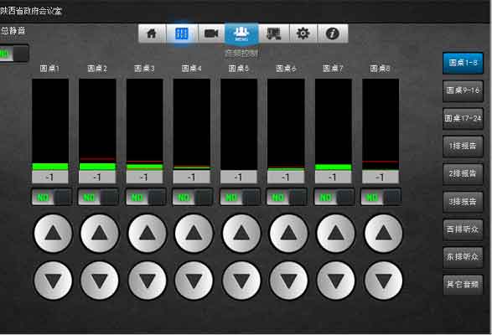Viewport: 492px width, 335px height.
Task: Open the display screen presenter icon
Action: click(273, 33)
